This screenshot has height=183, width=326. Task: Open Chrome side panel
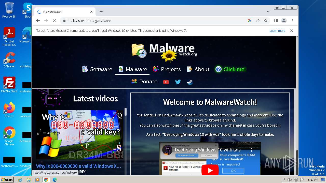[276, 21]
